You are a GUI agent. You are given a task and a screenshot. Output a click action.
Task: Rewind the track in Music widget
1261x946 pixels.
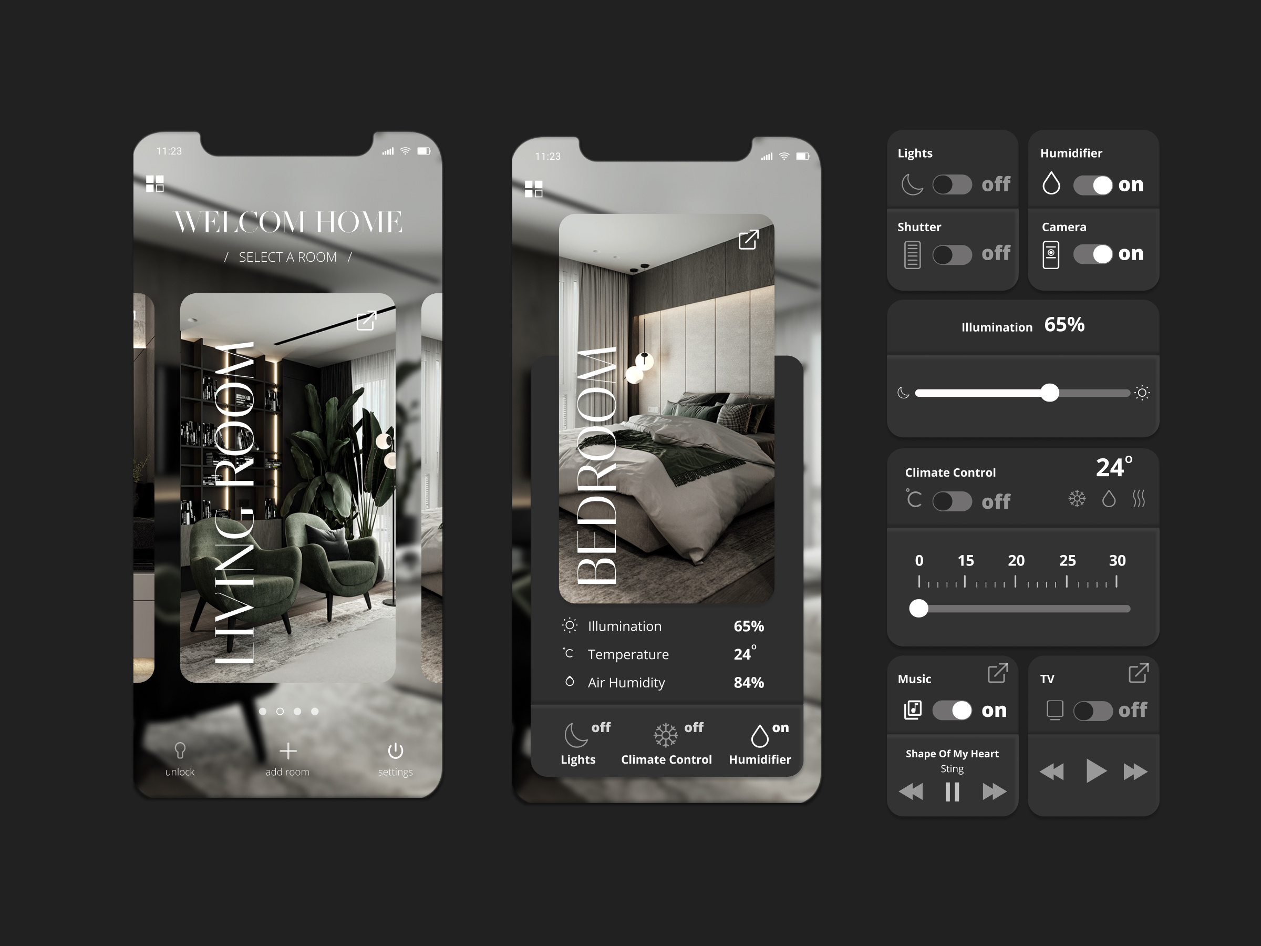pos(911,791)
